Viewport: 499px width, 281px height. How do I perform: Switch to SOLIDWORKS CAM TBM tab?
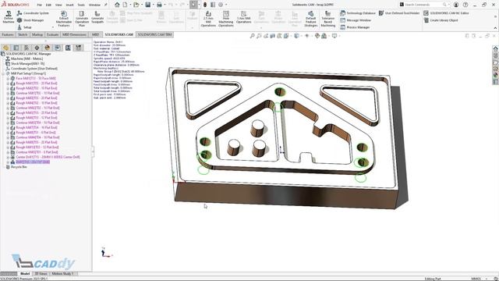point(154,34)
